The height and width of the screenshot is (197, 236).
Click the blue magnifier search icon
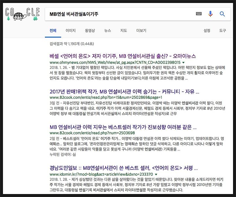click(222, 14)
